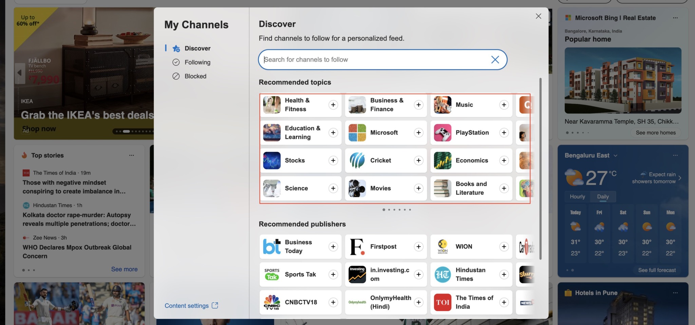Open Top stories more options menu
Screen dimensions: 695x325
131,155
